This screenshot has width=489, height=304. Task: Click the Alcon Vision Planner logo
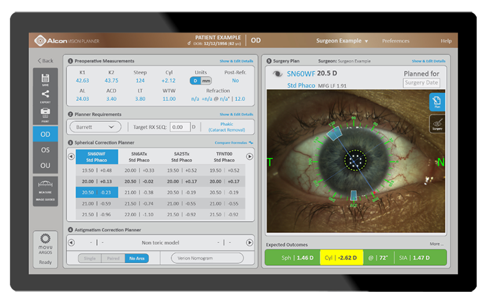(67, 41)
